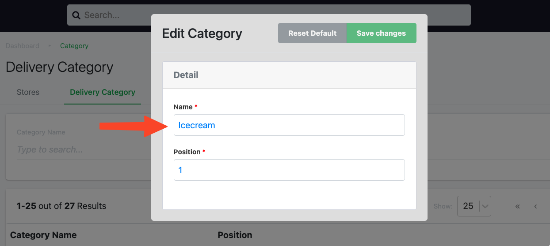550x246 pixels.
Task: Go to first page with double-chevron icon
Action: point(518,206)
